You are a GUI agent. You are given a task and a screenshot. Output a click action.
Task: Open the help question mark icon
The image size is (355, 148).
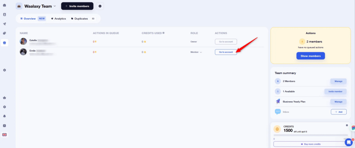click(x=5, y=125)
